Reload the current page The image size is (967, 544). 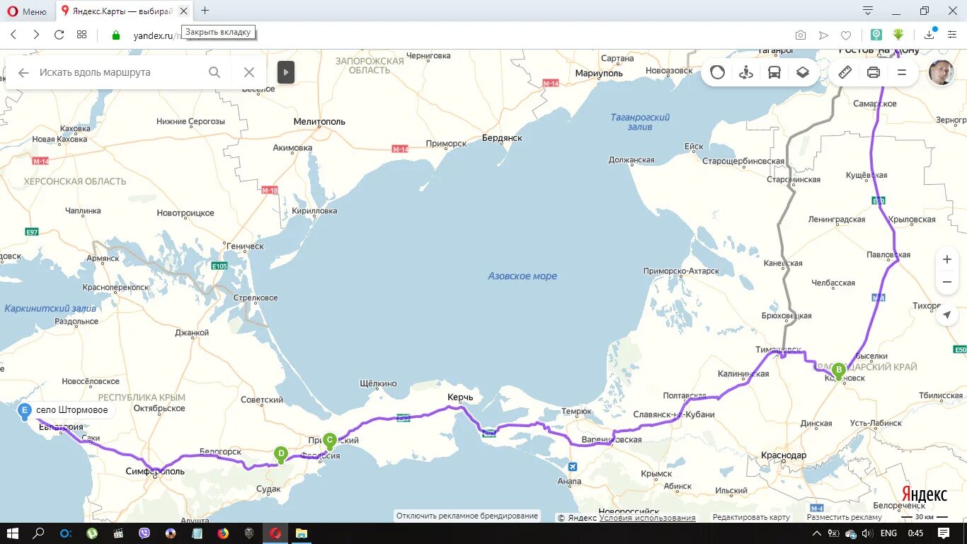tap(59, 35)
